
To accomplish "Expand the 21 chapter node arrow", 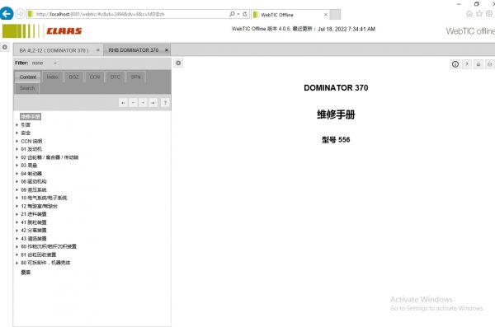I will 17,214.
